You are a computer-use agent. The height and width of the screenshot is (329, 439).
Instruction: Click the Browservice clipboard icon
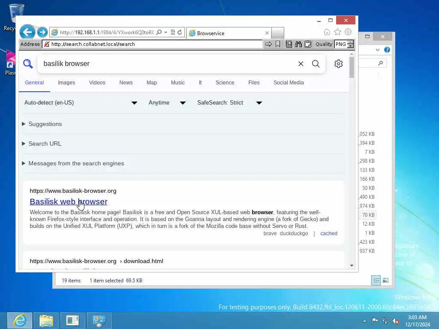(x=308, y=44)
